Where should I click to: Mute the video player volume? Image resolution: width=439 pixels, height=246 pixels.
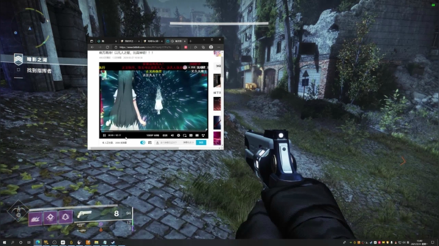(x=172, y=135)
